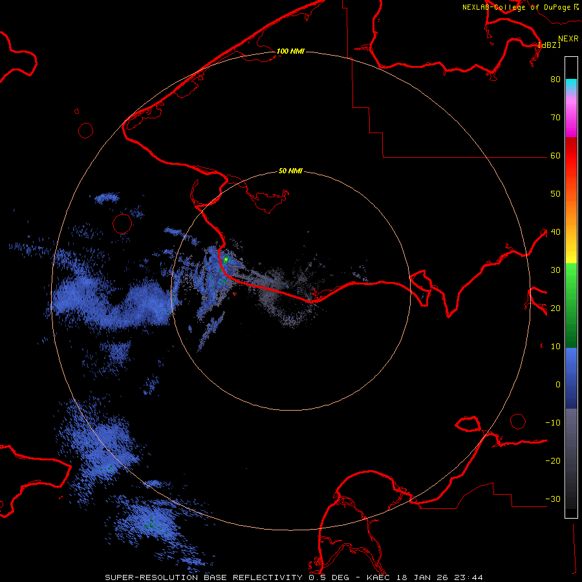Click the blue band of the dBZ colorbar
The image size is (582, 582).
(x=571, y=378)
